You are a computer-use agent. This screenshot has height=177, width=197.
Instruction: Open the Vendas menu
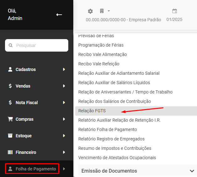23,86
